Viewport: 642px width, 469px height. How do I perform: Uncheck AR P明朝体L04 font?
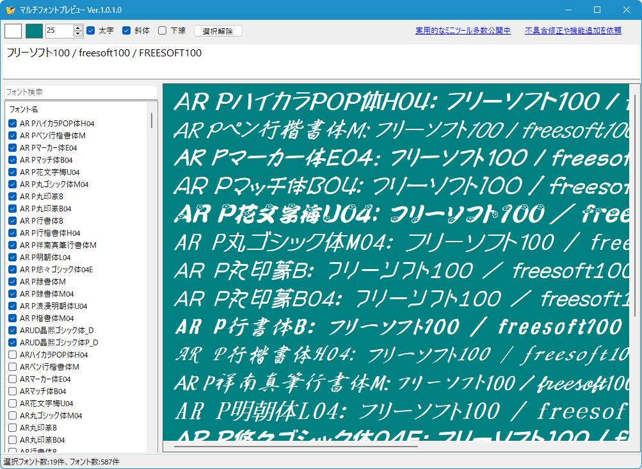pyautogui.click(x=13, y=258)
